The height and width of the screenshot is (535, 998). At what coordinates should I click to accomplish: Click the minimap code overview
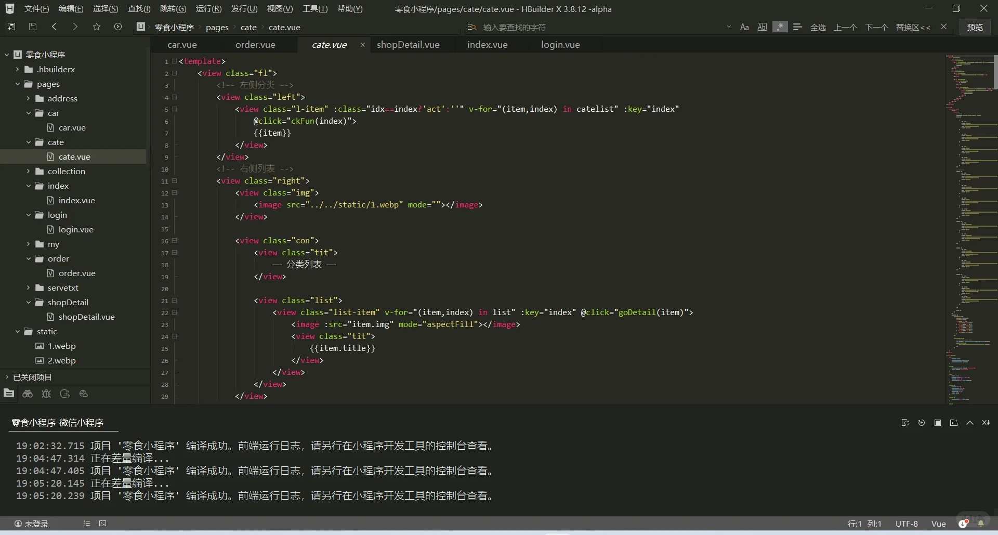pos(969,229)
